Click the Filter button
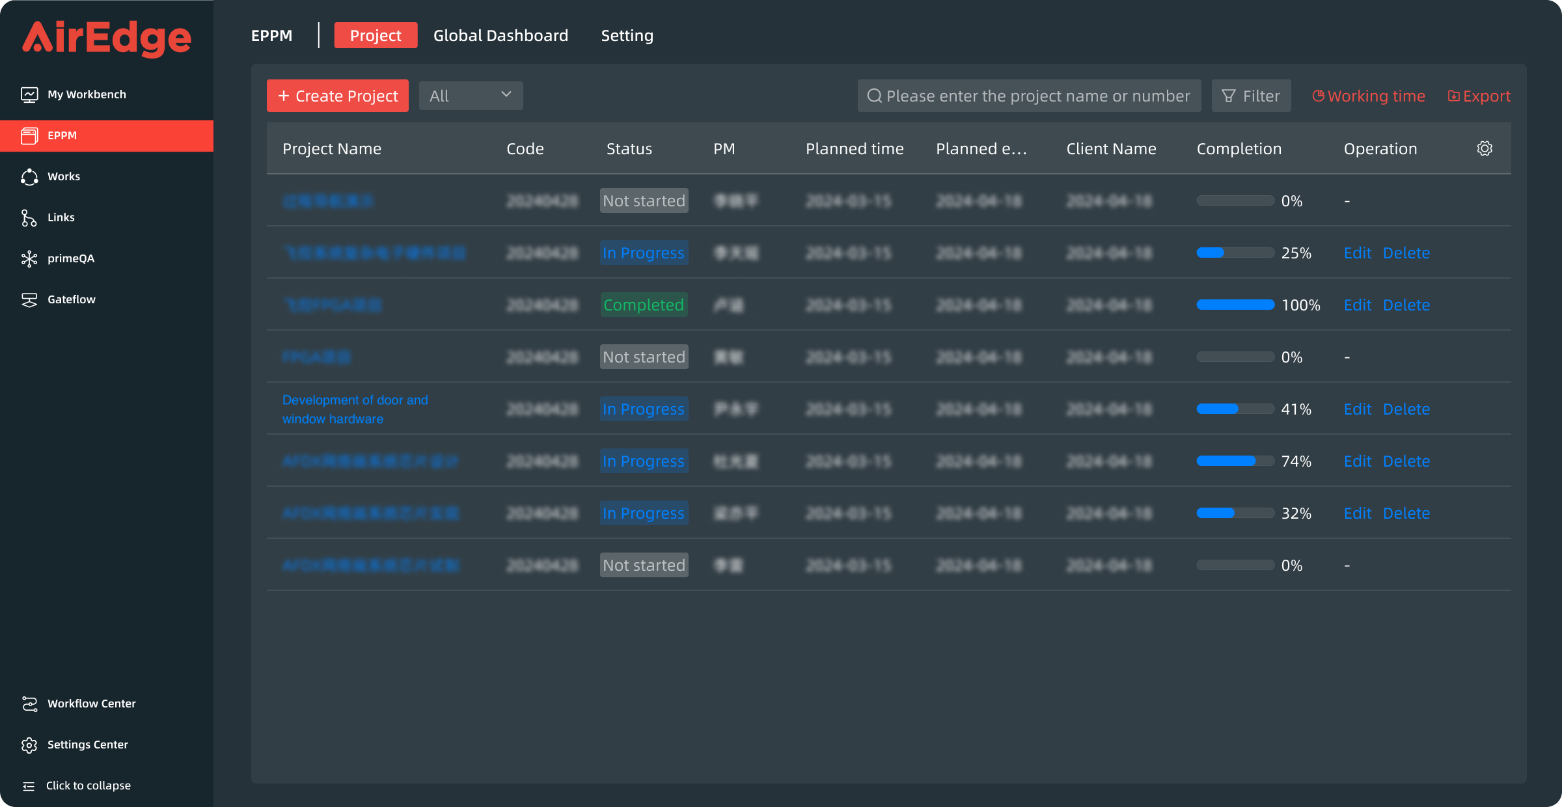This screenshot has width=1562, height=807. click(x=1251, y=96)
